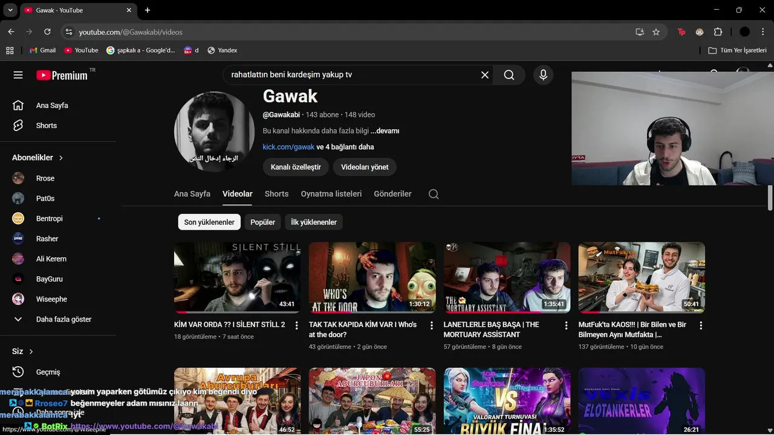Select Popüler filter chip
Viewport: 774px width, 435px height.
point(263,222)
